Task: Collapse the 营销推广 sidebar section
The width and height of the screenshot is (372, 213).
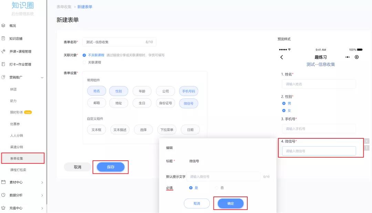Action: (x=42, y=78)
